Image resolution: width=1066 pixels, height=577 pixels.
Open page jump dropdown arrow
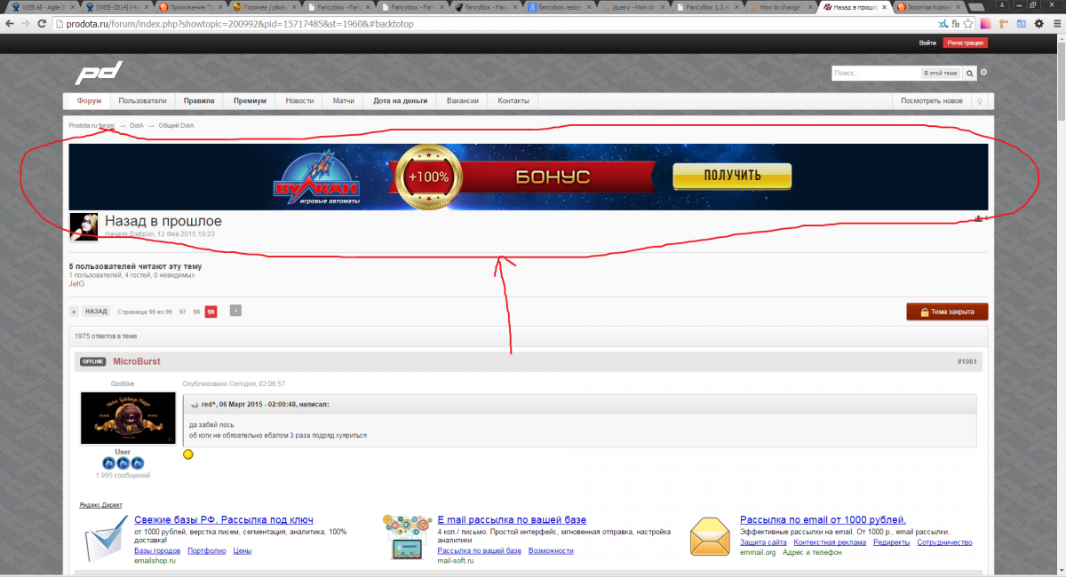tap(235, 311)
